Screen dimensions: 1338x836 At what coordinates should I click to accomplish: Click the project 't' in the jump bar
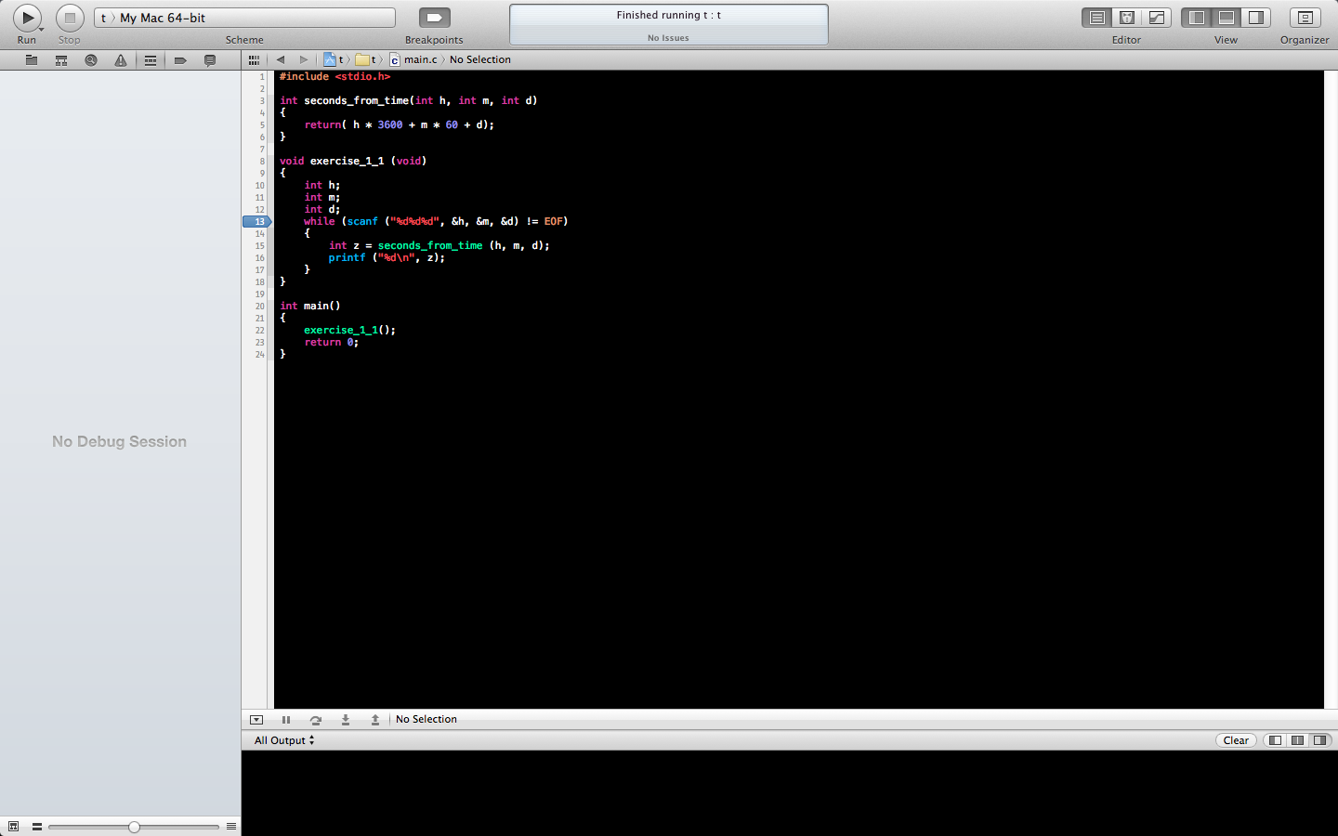tap(334, 59)
